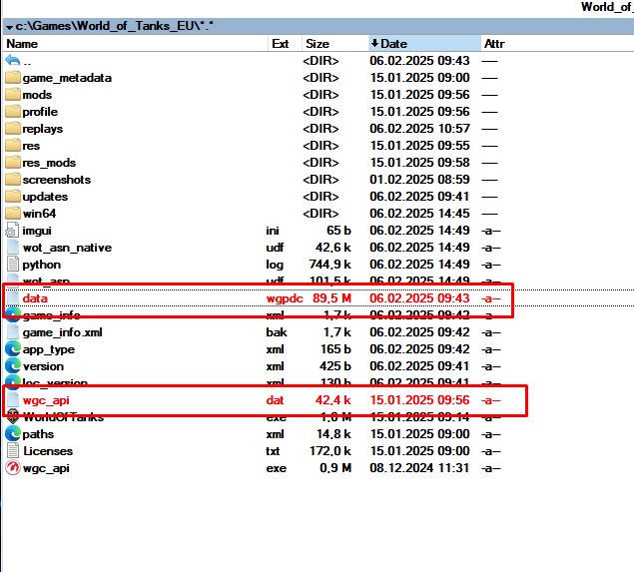The width and height of the screenshot is (634, 572).
Task: Select the WorldOfTanks exe icon
Action: (13, 417)
